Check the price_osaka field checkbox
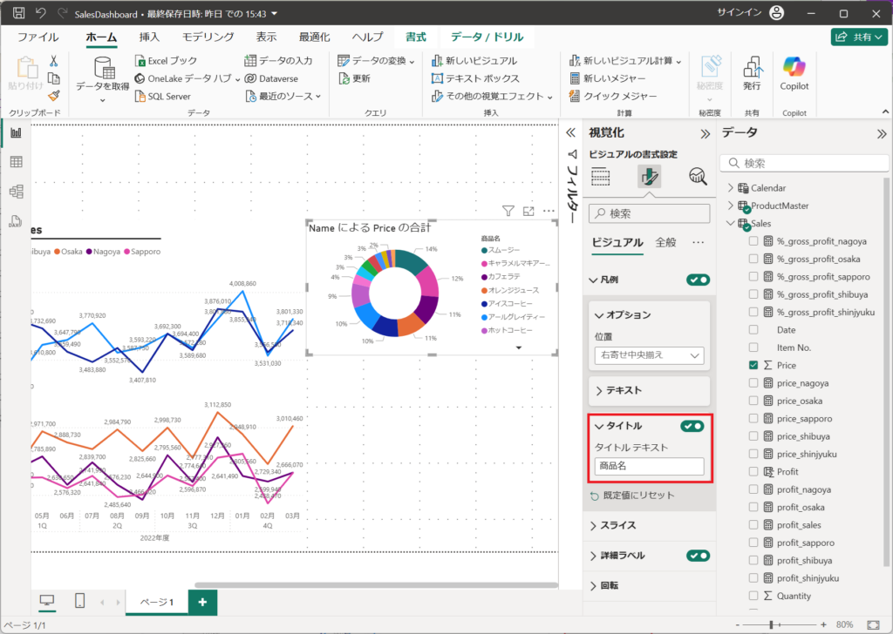This screenshot has height=634, width=893. click(753, 401)
